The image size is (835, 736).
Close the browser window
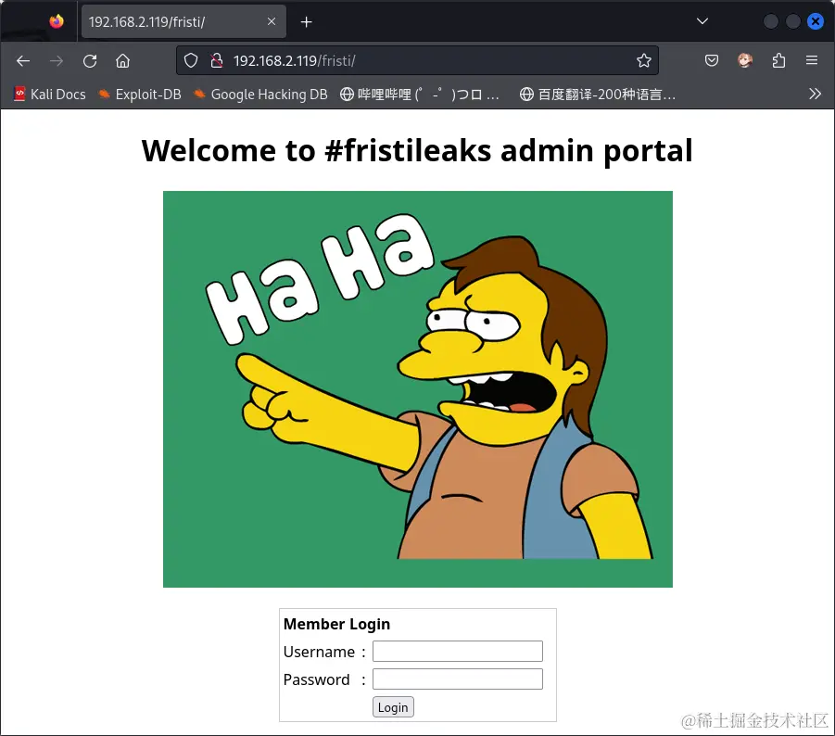pos(815,21)
